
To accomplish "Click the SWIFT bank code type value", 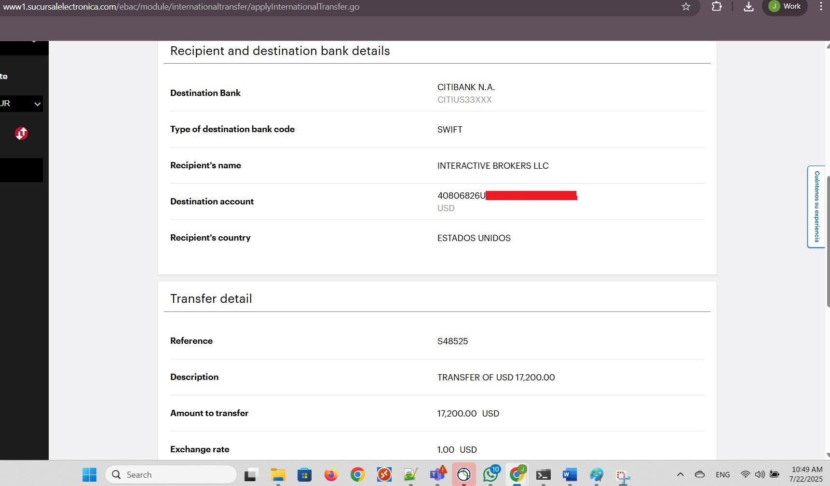I will pyautogui.click(x=449, y=130).
